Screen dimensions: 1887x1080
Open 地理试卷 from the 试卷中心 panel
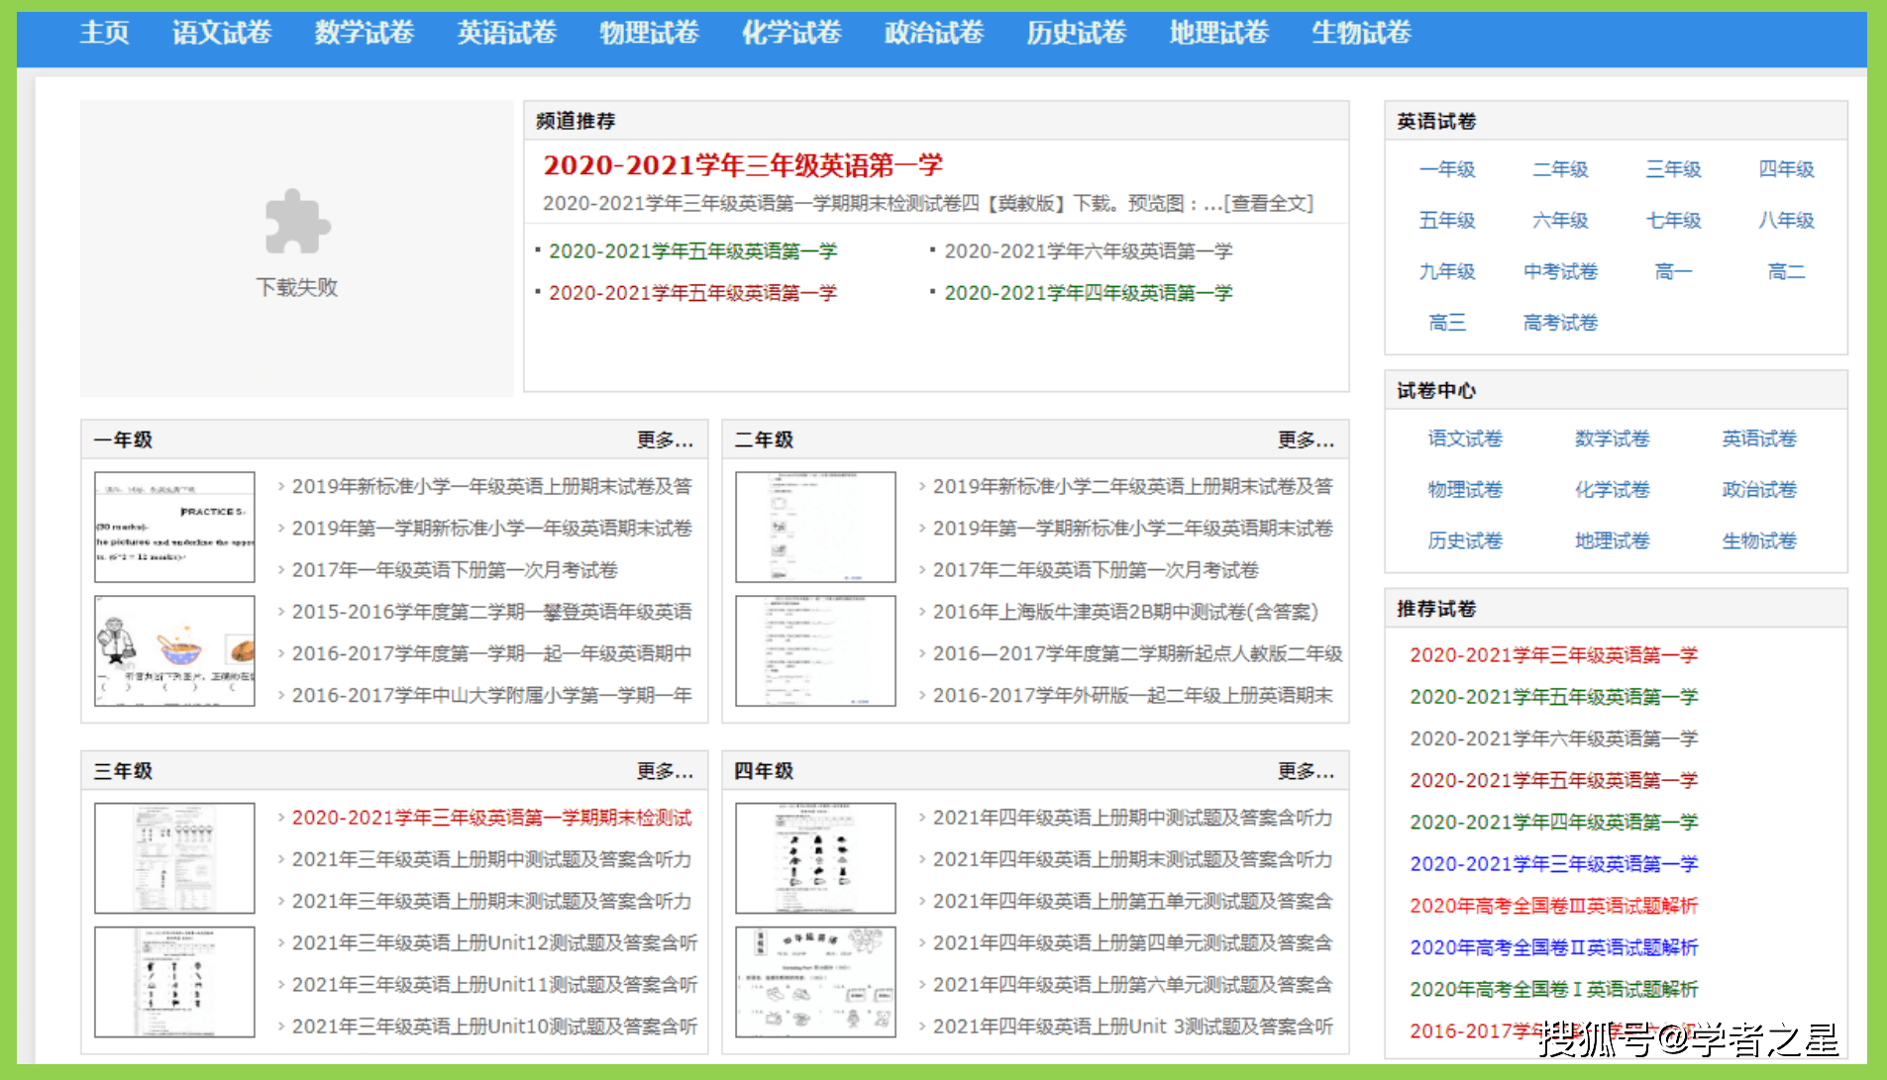tap(1612, 540)
